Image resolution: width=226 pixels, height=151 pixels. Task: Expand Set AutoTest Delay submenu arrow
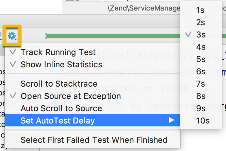[171, 120]
